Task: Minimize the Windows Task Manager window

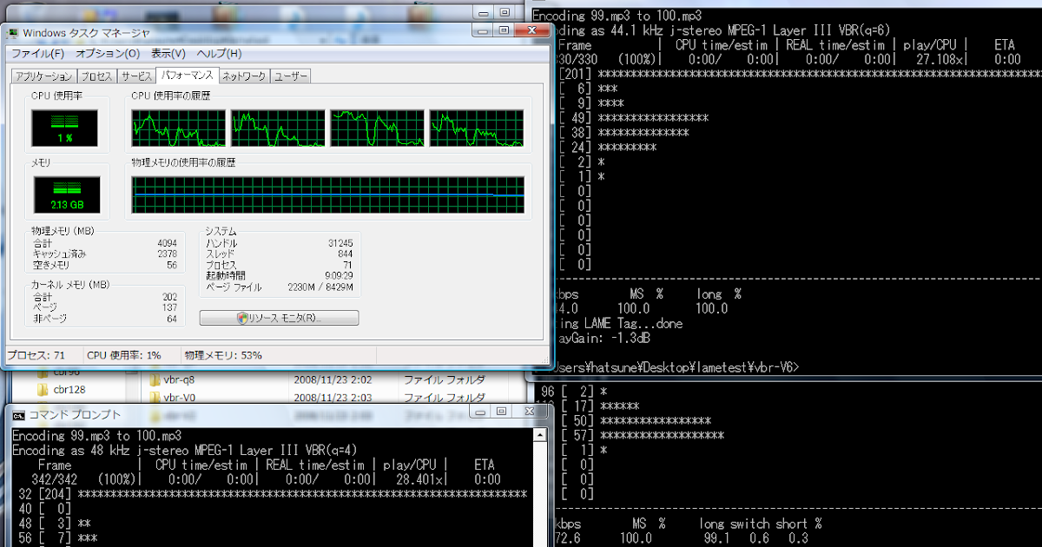Action: pyautogui.click(x=482, y=31)
